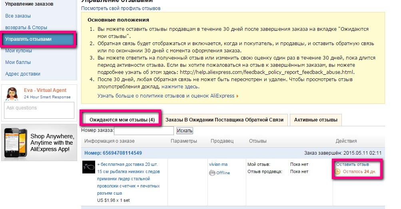
Task: Switch to "Ожидаются мои отзывы (4)" tab
Action: (122, 120)
